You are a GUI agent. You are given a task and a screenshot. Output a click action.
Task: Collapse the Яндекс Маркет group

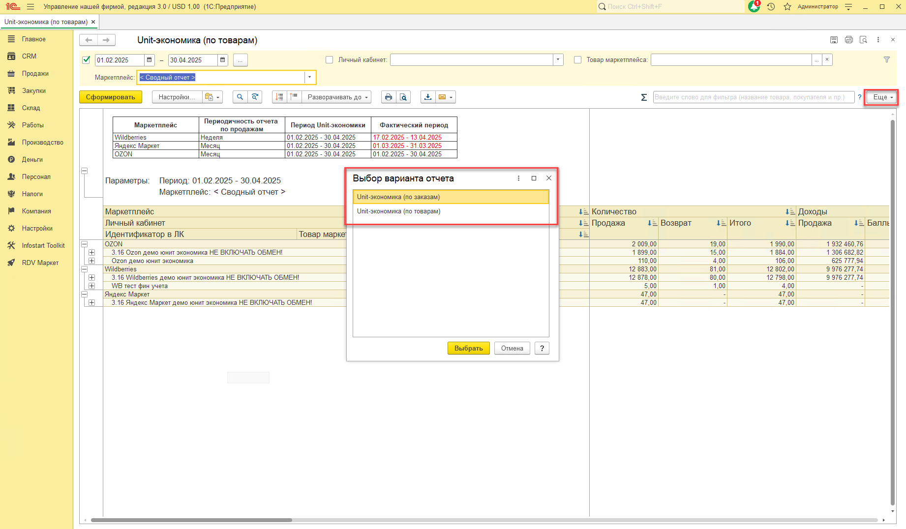coord(85,294)
